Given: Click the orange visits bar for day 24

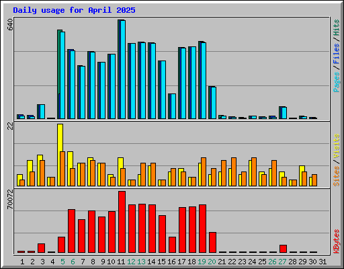Looking at the screenshot, I should [254, 172].
